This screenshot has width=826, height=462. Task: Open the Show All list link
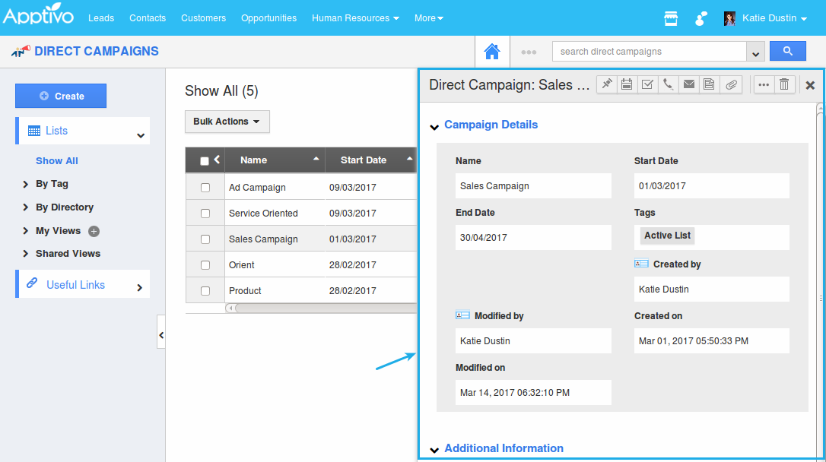coord(57,161)
